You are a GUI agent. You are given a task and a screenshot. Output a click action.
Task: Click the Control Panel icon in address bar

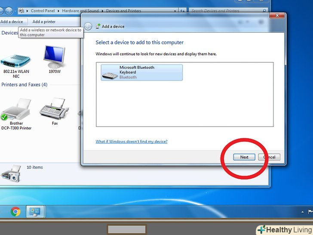pos(21,11)
